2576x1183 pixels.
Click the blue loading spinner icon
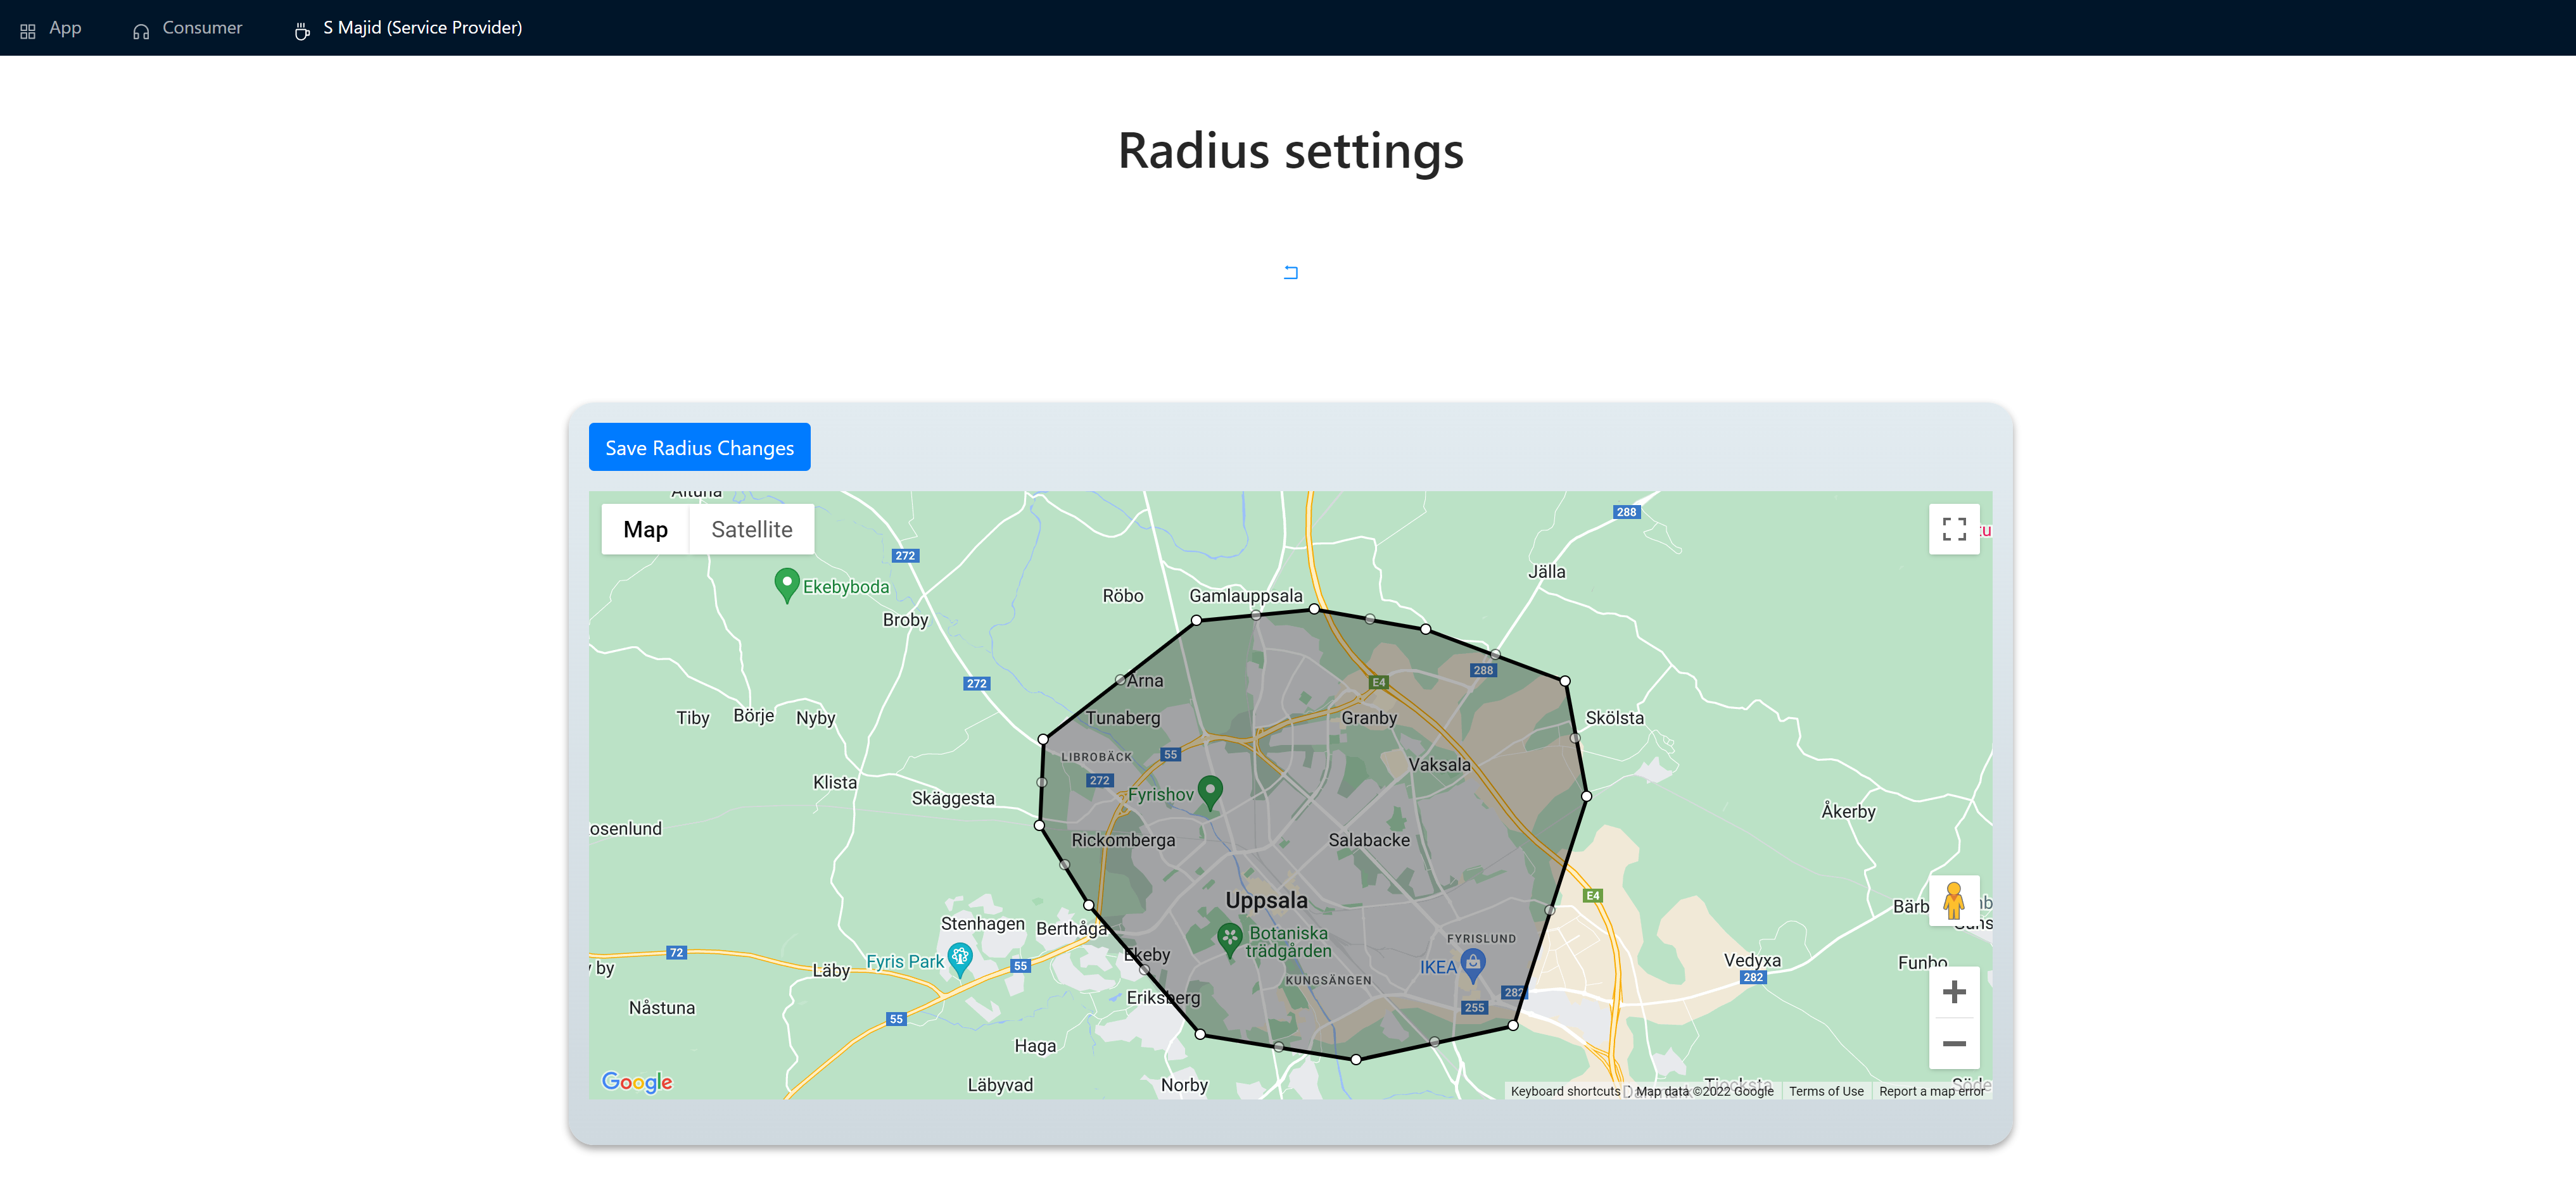tap(1291, 272)
